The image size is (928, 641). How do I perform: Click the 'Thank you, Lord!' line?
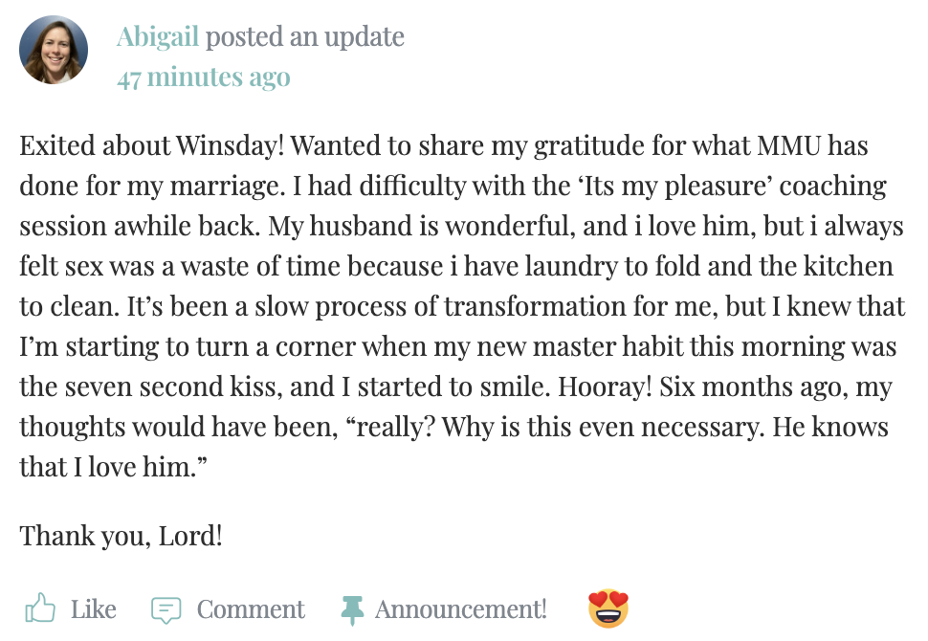(x=121, y=534)
